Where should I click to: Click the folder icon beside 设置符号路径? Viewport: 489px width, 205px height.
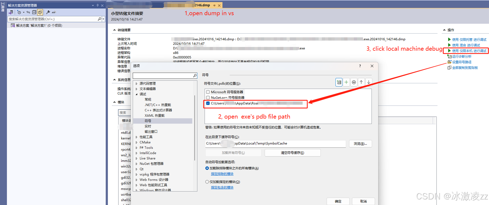449,62
